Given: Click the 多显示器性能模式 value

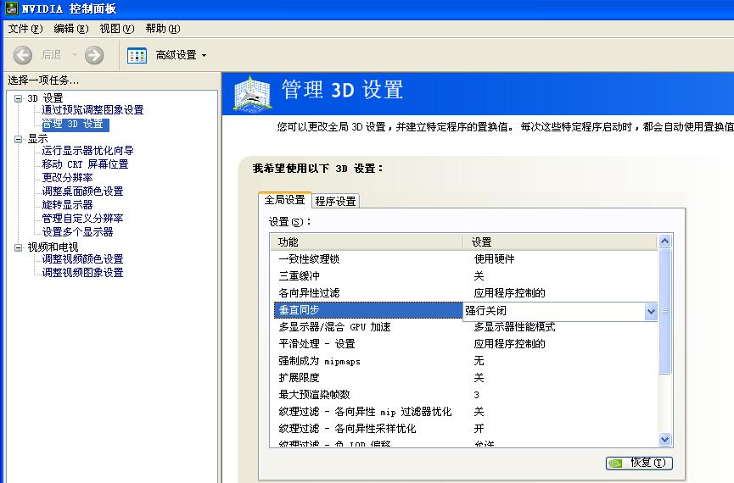Looking at the screenshot, I should pyautogui.click(x=514, y=327).
